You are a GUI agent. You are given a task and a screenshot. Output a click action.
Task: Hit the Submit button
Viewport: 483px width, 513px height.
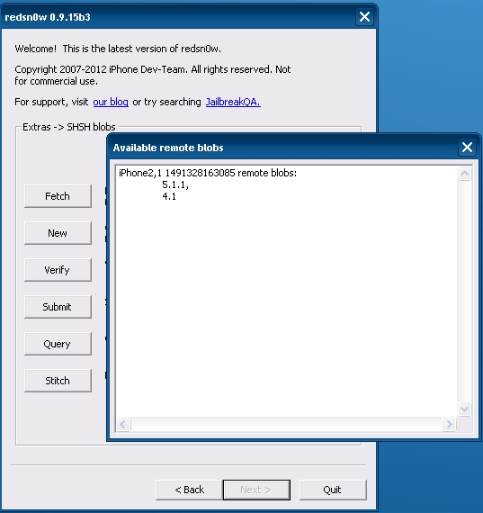click(x=58, y=307)
